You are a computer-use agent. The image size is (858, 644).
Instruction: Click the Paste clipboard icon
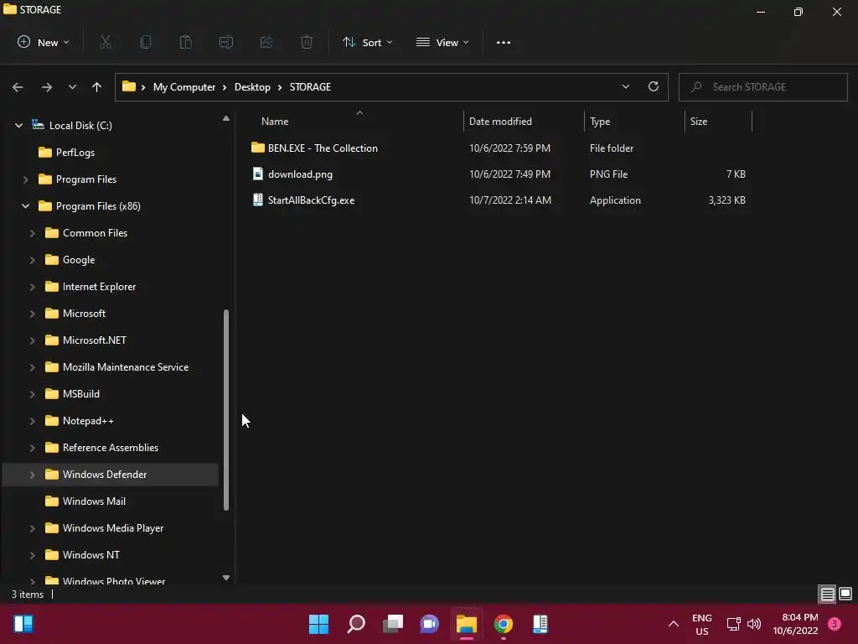pyautogui.click(x=186, y=42)
